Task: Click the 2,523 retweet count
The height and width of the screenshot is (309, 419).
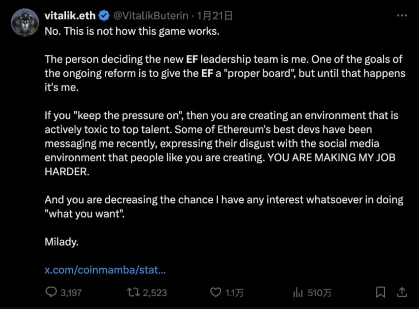Action: pos(155,292)
